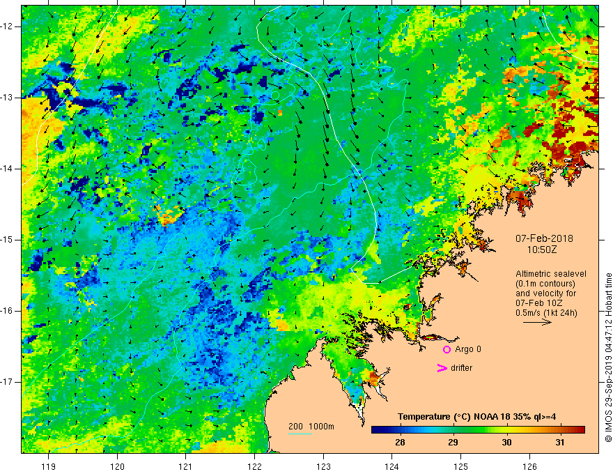The image size is (613, 474).
Task: Click the "drifter" legend text
Action: point(461,368)
